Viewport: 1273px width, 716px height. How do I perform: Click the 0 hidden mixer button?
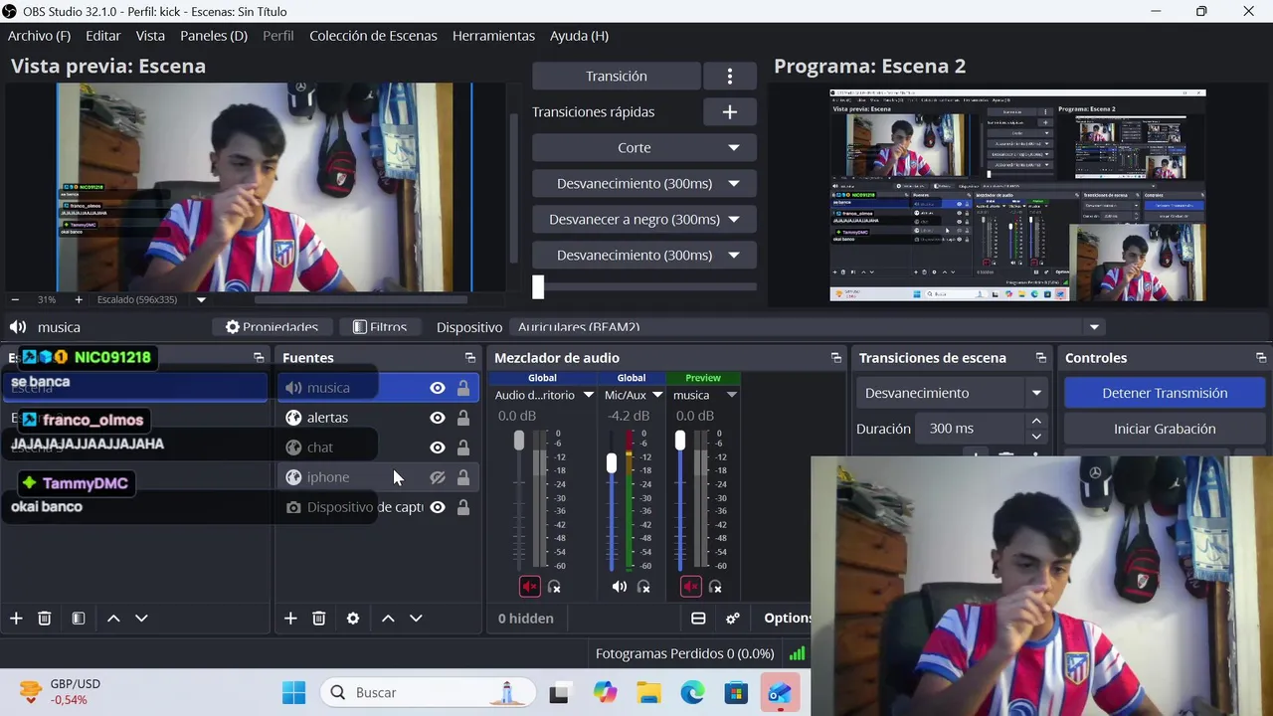tap(525, 619)
